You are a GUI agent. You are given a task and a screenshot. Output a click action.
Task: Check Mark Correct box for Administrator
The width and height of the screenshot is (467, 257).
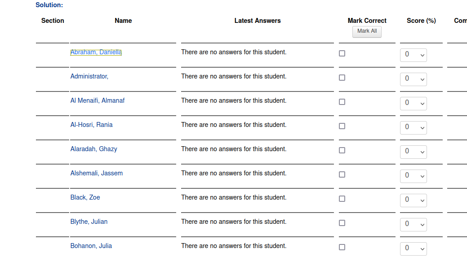[342, 78]
